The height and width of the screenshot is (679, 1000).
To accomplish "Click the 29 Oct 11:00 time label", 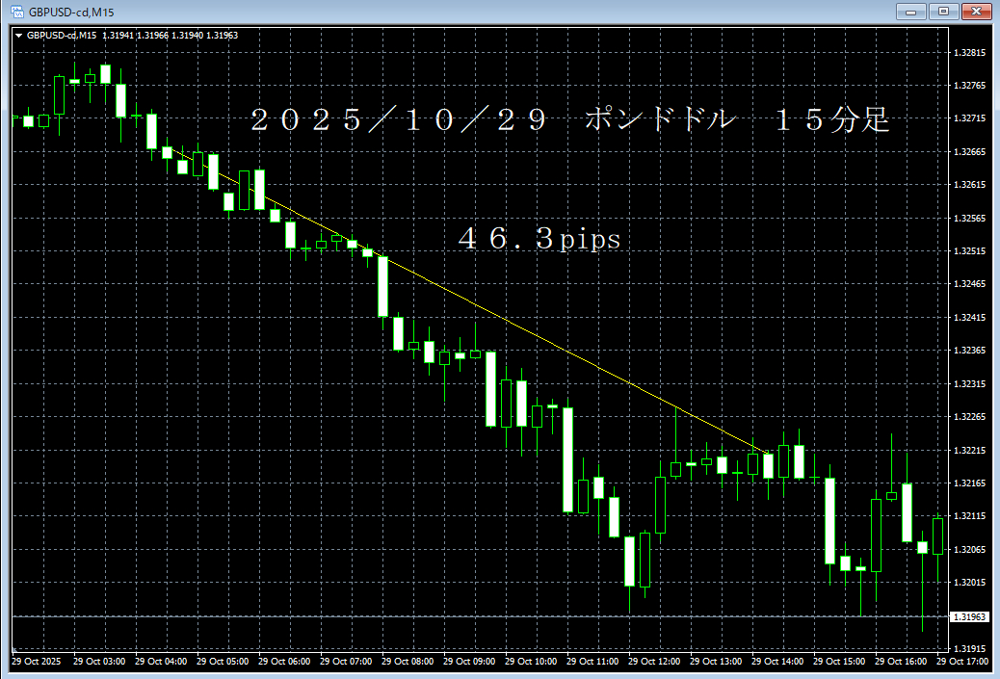I will point(592,661).
